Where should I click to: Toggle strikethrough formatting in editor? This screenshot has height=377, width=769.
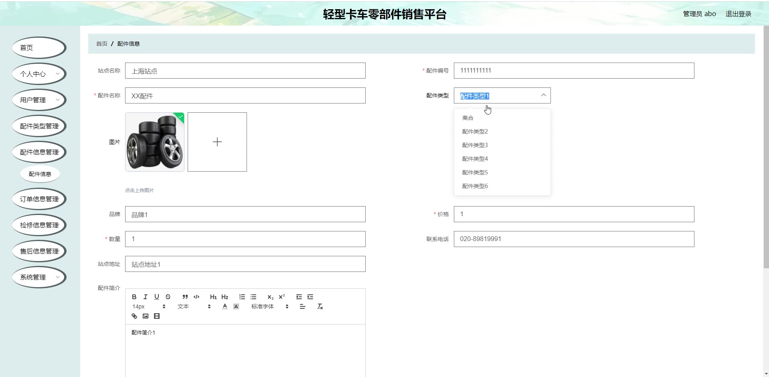[168, 297]
